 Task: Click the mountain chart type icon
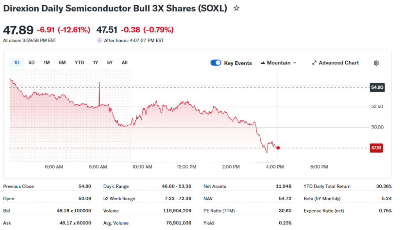coord(263,63)
